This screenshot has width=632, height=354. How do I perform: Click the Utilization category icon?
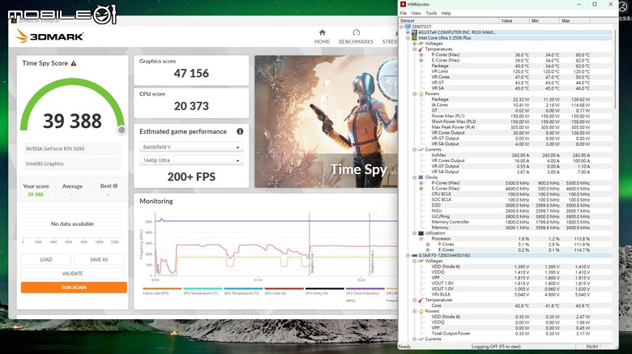tap(421, 233)
